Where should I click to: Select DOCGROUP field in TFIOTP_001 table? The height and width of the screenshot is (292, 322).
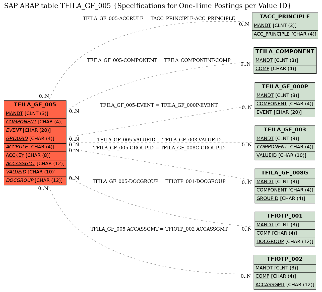[285, 242]
